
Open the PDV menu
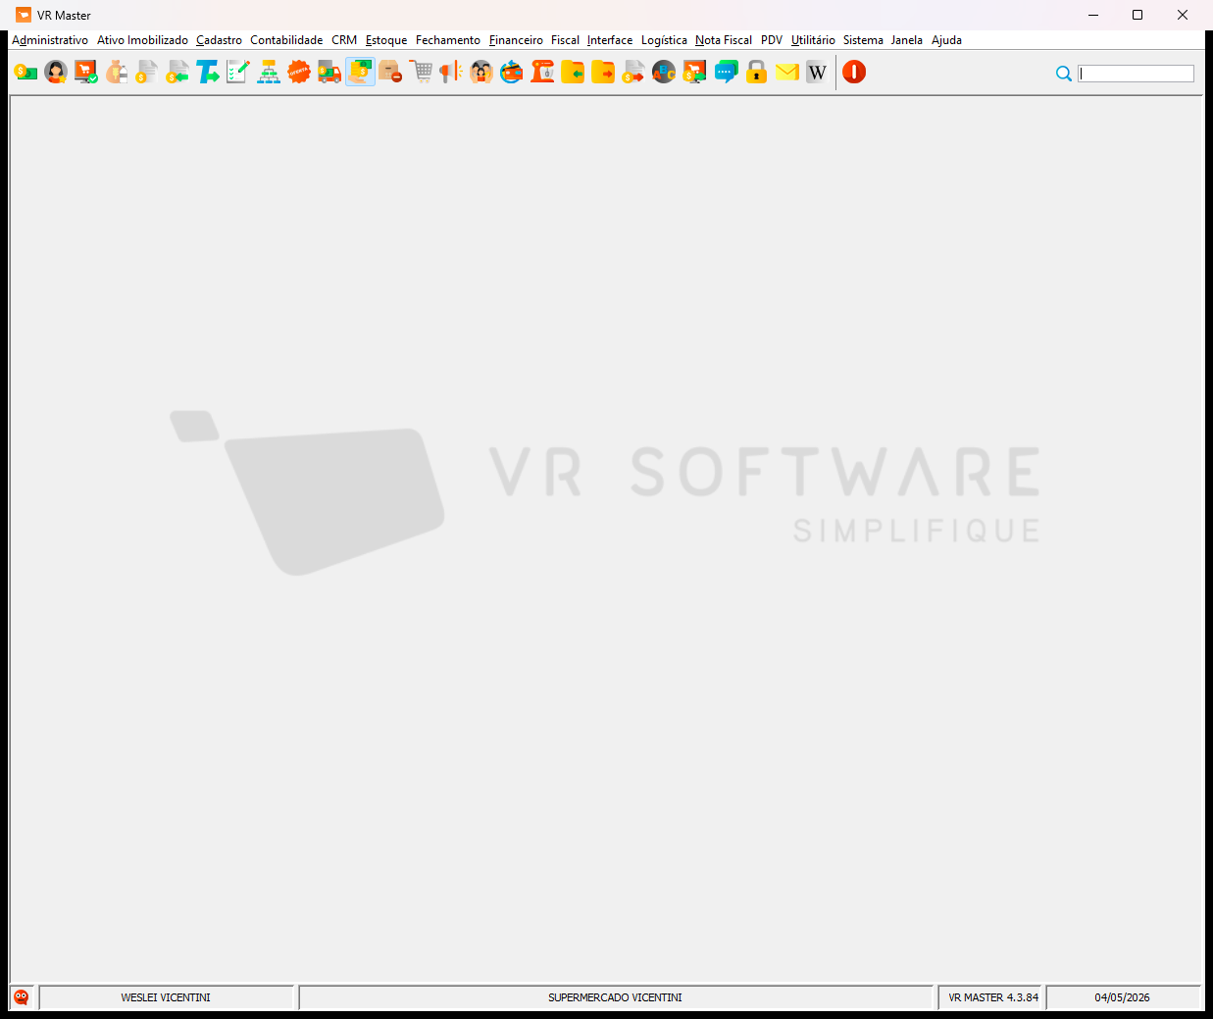click(772, 40)
